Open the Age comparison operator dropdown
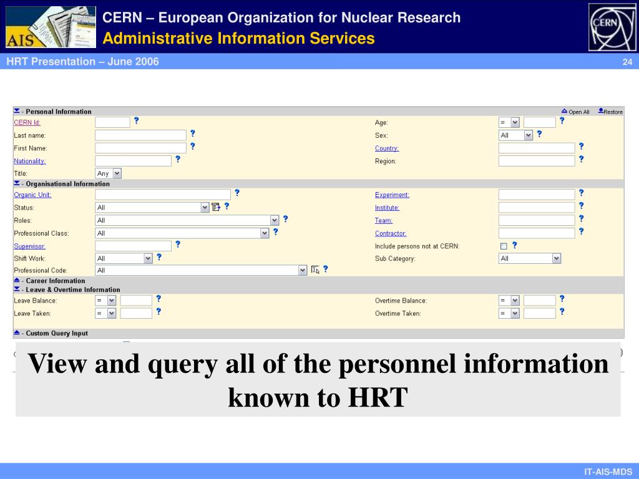Viewport: 639px width, 479px height. 509,122
